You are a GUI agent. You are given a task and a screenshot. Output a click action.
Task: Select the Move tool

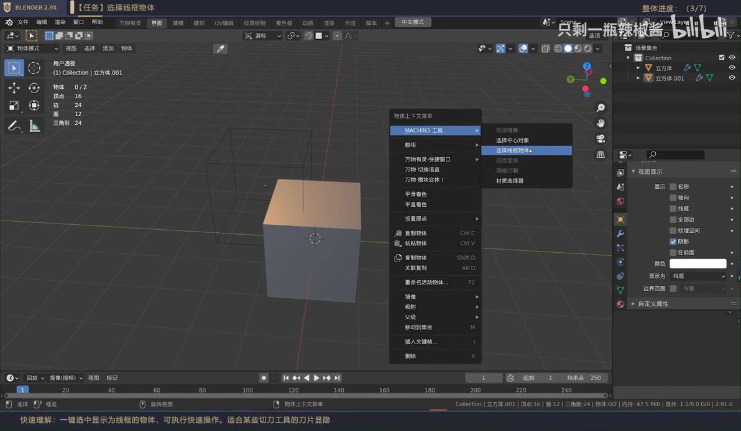14,88
